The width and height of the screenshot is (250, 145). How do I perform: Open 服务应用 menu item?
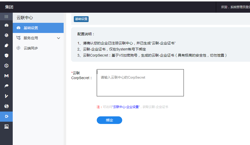point(31,38)
